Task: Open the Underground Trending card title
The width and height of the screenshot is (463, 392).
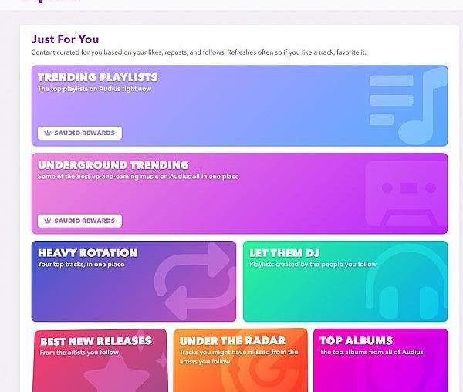Action: (x=113, y=165)
